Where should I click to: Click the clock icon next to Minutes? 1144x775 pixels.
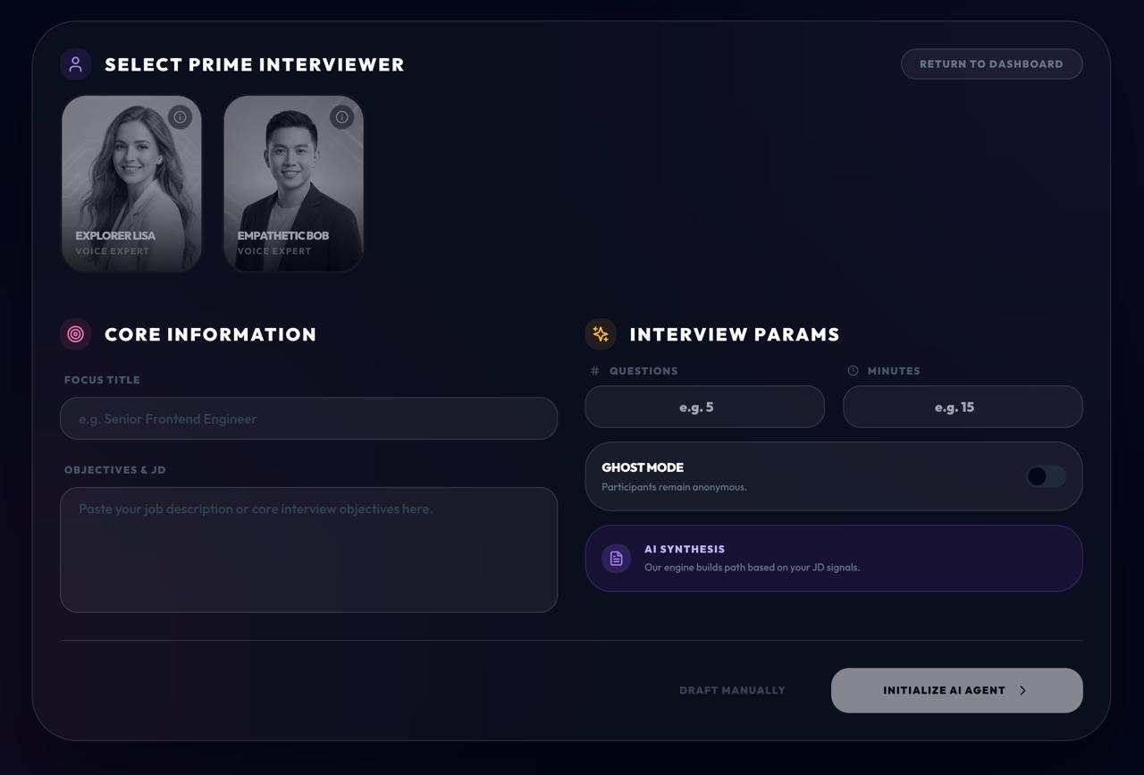853,371
